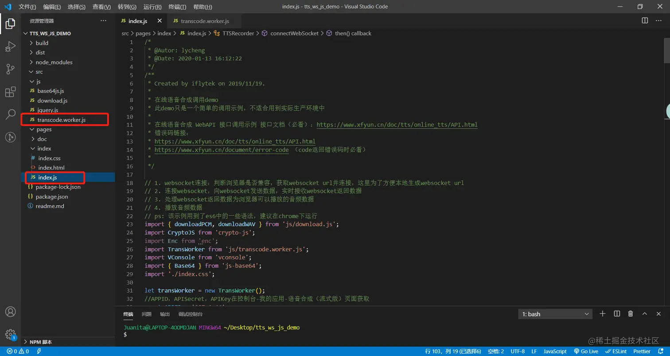Open the 转到(G) menu
Screen dimensions: 670x356
pos(127,7)
